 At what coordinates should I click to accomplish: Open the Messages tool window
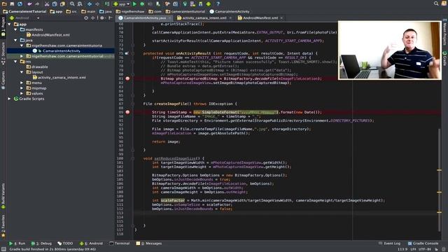coord(149,244)
